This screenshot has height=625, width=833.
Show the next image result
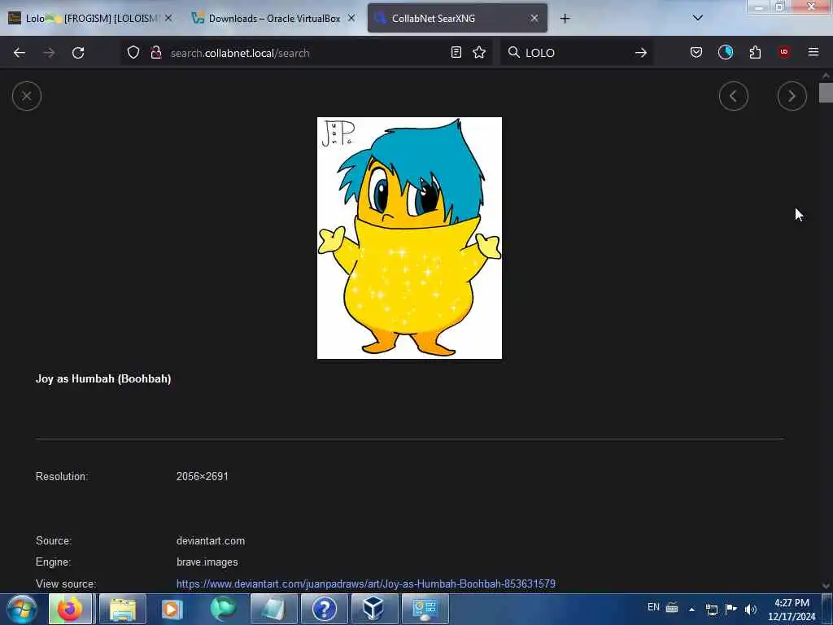pos(792,96)
